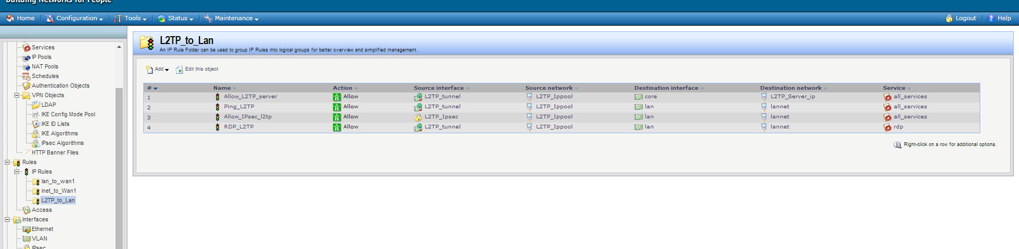The width and height of the screenshot is (1019, 249).
Task: Sort by Source interface column
Action: pyautogui.click(x=438, y=88)
